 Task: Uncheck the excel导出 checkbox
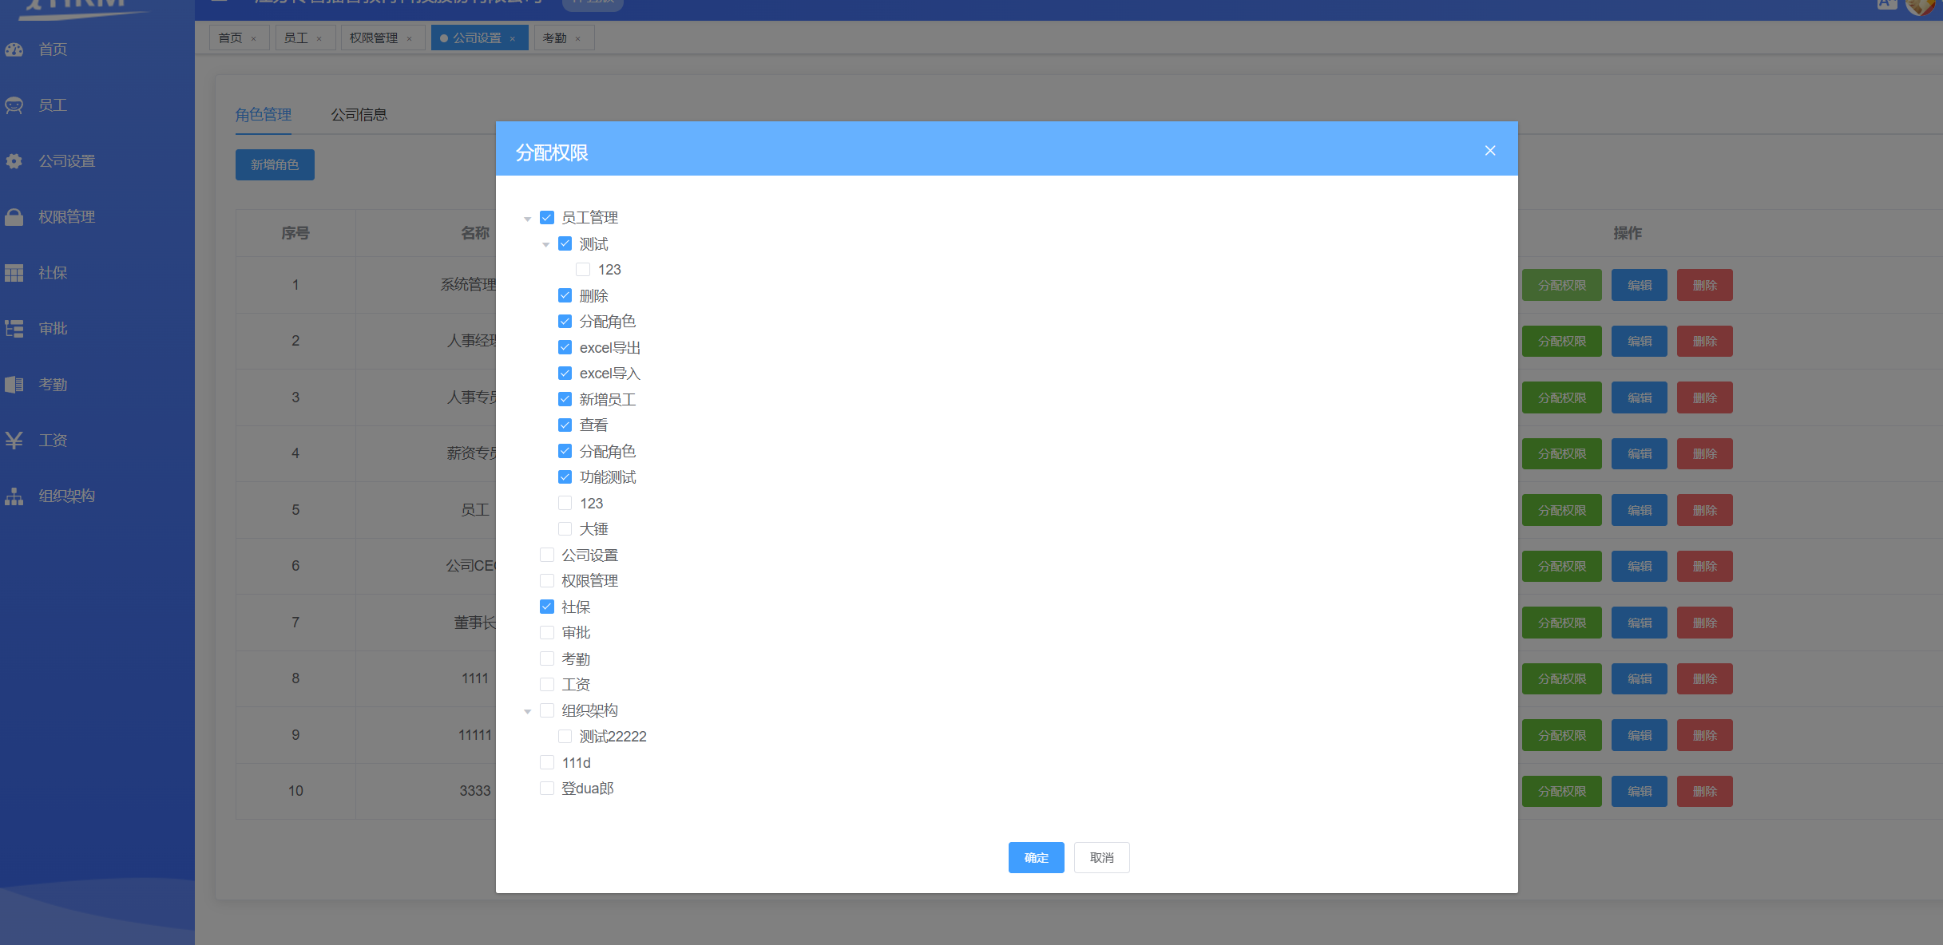pyautogui.click(x=565, y=347)
